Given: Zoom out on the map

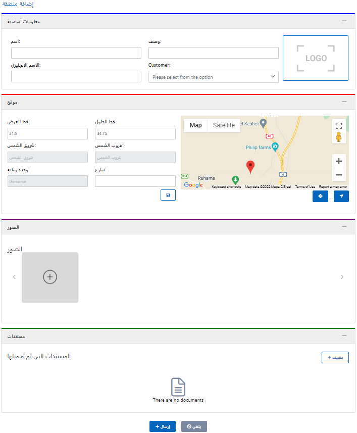Looking at the screenshot, I should [x=339, y=175].
